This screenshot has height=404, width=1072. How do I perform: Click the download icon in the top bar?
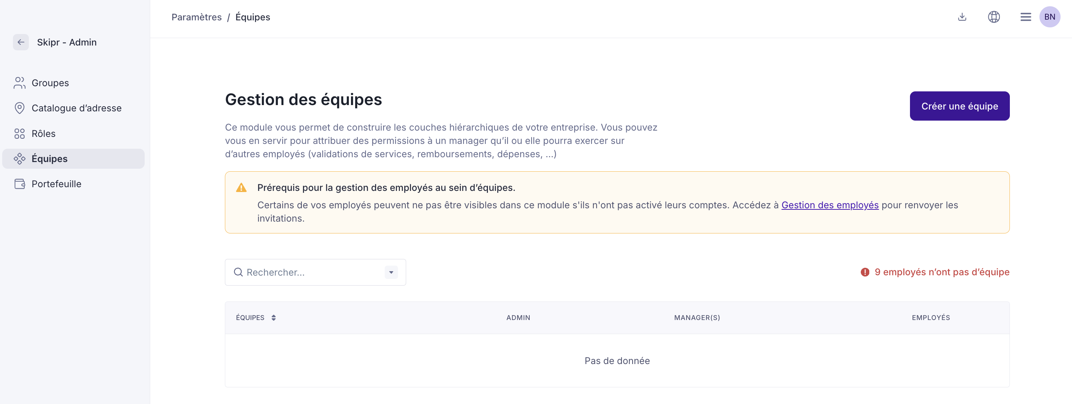pyautogui.click(x=962, y=17)
